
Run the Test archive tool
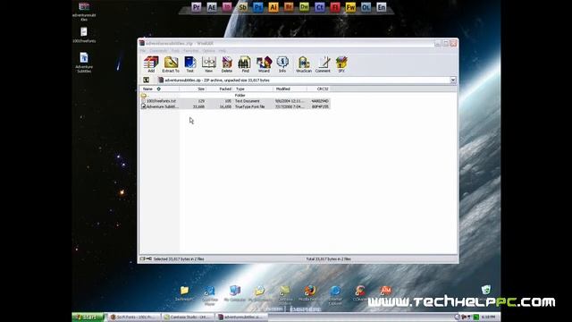190,64
